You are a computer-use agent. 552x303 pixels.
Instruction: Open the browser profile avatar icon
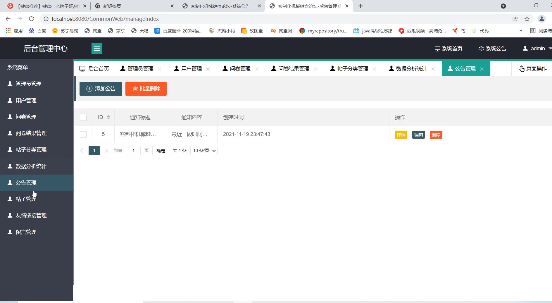[541, 19]
